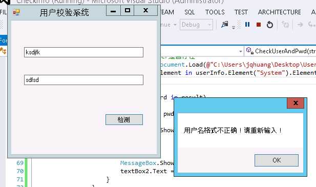
Task: Expand the class navigation dropdown arrow
Action: tap(240, 52)
